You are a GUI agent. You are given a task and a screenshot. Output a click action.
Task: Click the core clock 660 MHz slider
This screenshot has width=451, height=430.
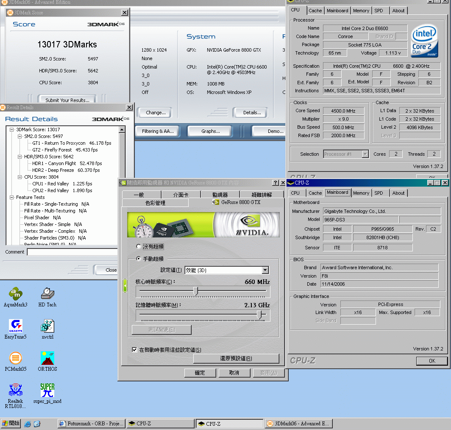[x=196, y=291]
